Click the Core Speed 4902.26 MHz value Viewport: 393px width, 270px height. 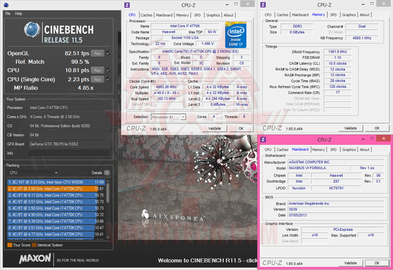click(166, 87)
